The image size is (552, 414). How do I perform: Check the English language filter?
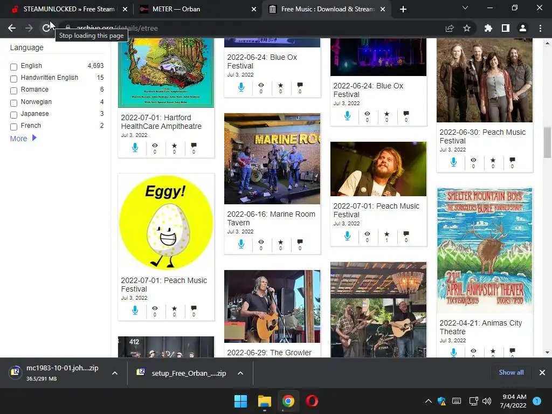(13, 67)
